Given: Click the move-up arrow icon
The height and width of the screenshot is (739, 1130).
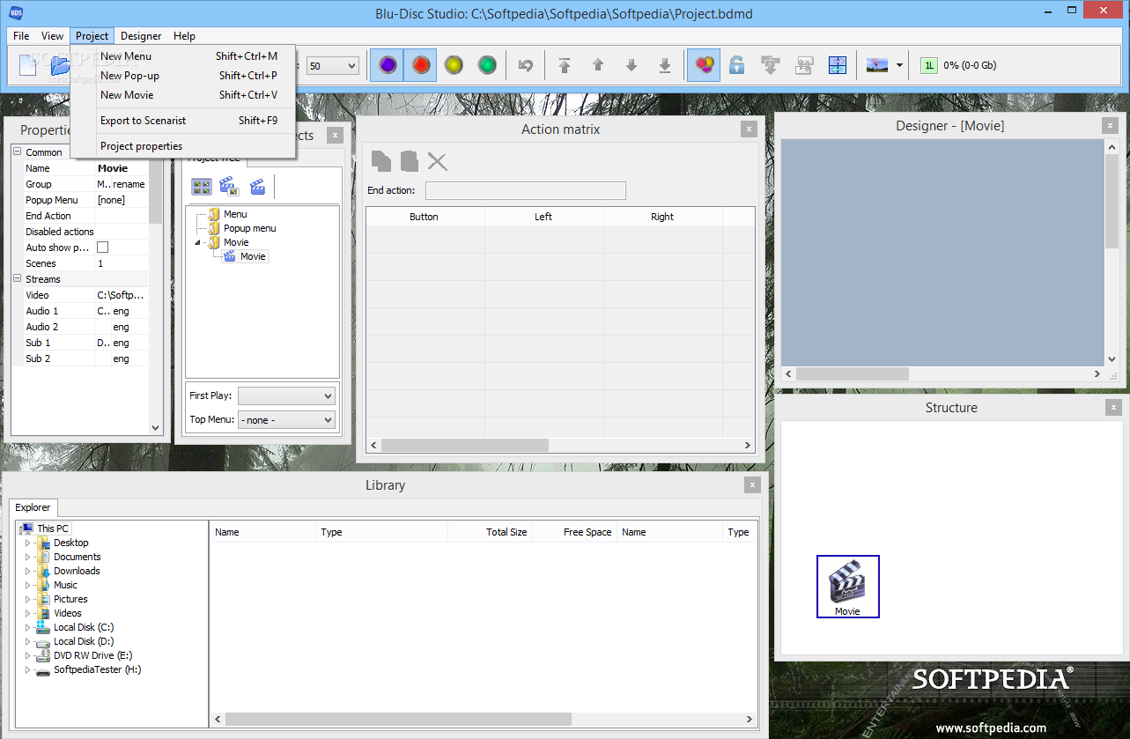Looking at the screenshot, I should point(598,65).
